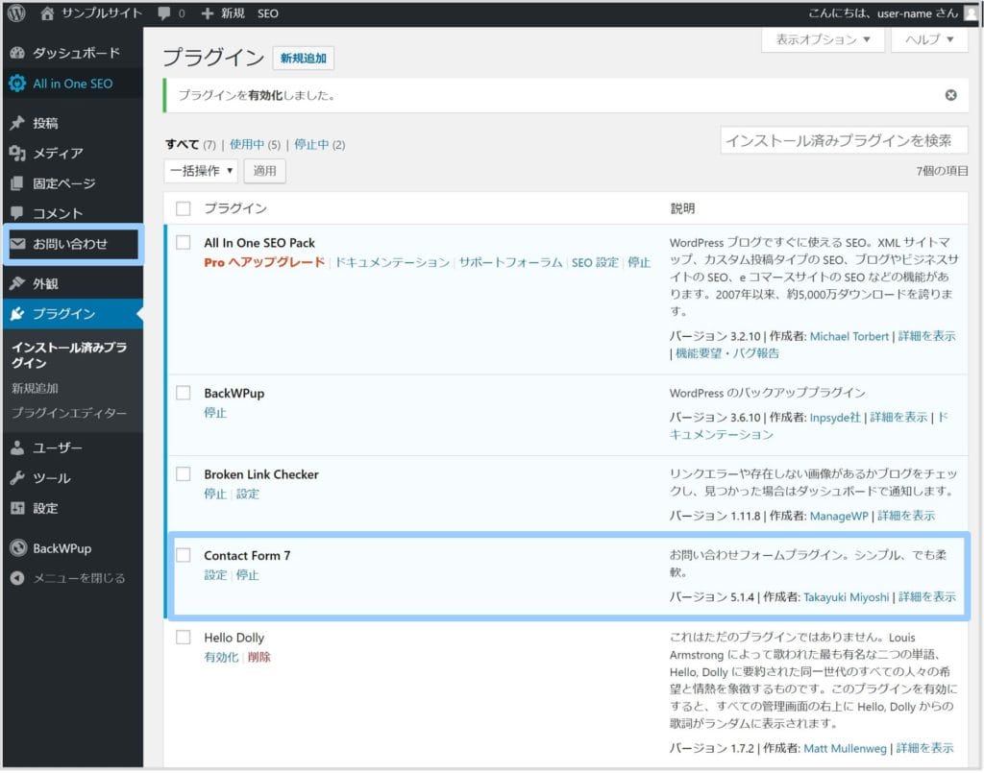Deactivate All In One SEO Pack via 停止
984x773 pixels.
click(639, 262)
